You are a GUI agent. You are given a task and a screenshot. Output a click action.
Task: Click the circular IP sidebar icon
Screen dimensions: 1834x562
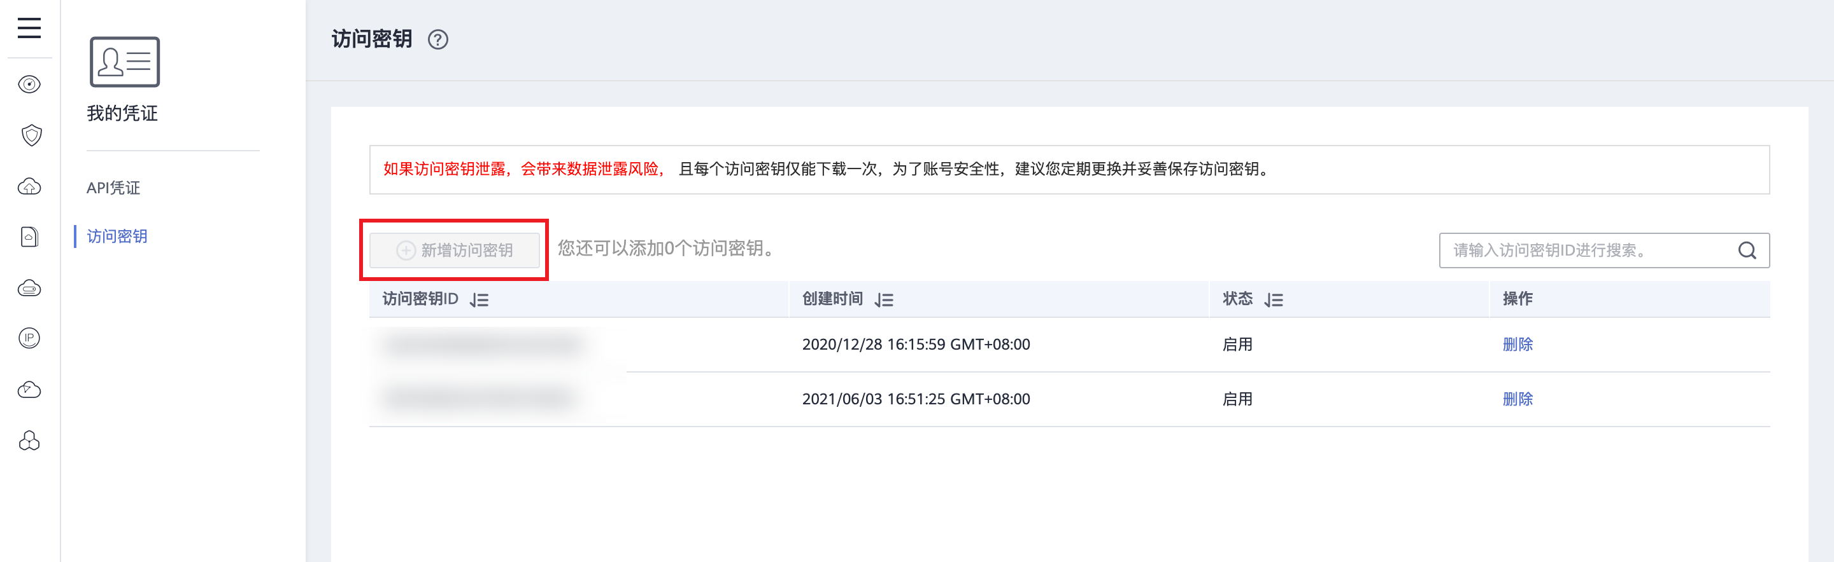pos(29,338)
